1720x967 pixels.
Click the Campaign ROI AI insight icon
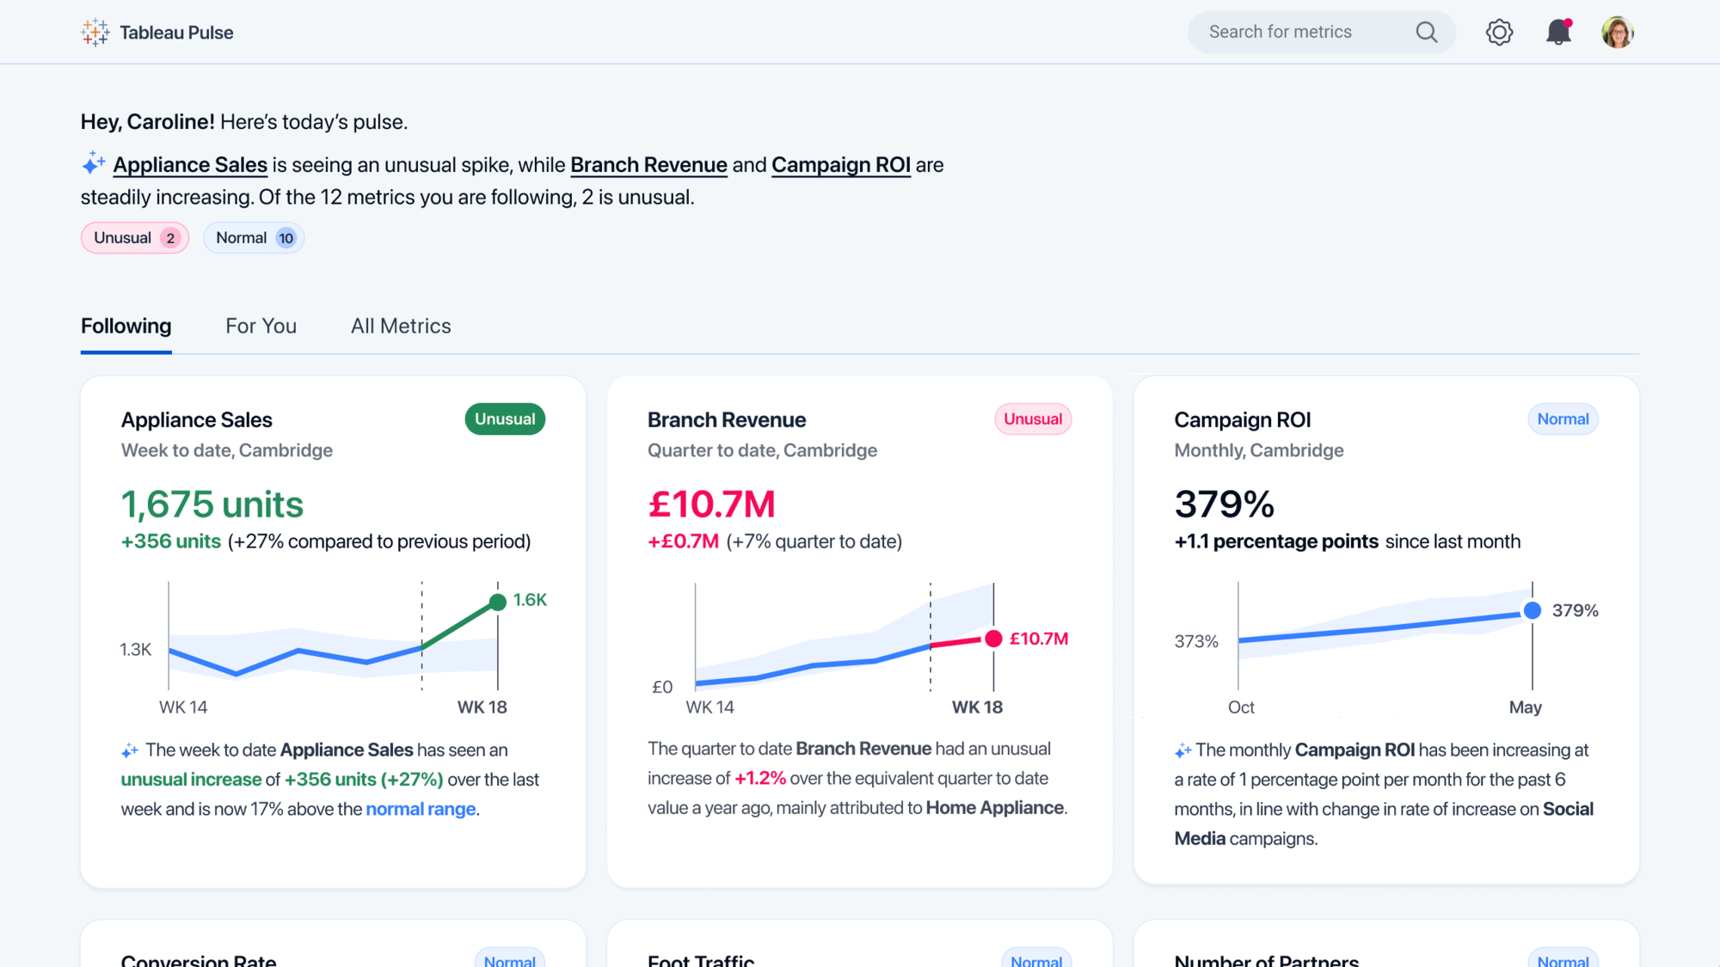(1182, 749)
